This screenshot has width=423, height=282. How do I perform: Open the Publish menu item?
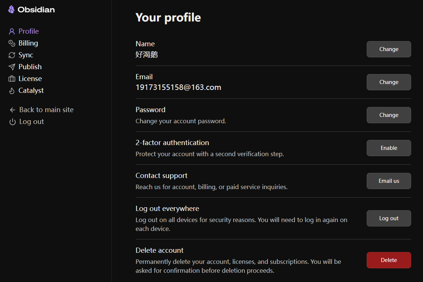tap(30, 67)
